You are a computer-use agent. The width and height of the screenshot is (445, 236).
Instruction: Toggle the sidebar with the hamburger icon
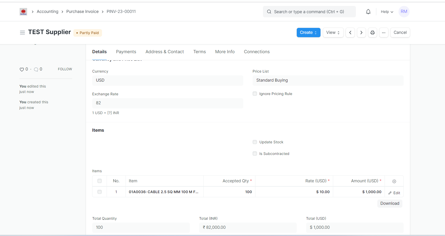pos(22,33)
